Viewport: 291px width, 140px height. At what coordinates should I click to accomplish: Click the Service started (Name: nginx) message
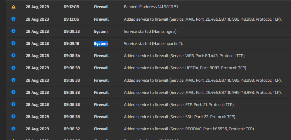coord(151,31)
